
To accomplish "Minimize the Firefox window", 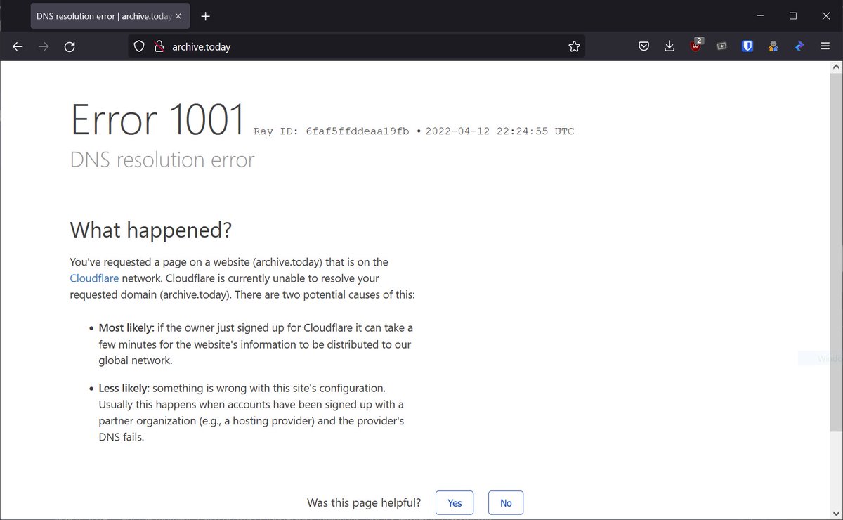I will (760, 15).
